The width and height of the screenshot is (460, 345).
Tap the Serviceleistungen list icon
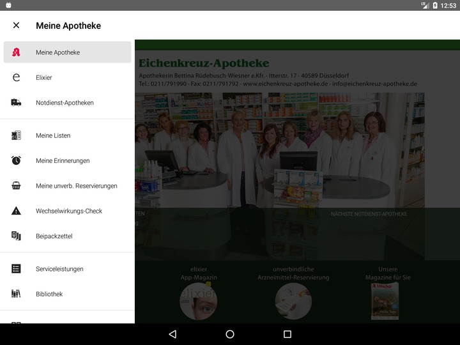[16, 268]
